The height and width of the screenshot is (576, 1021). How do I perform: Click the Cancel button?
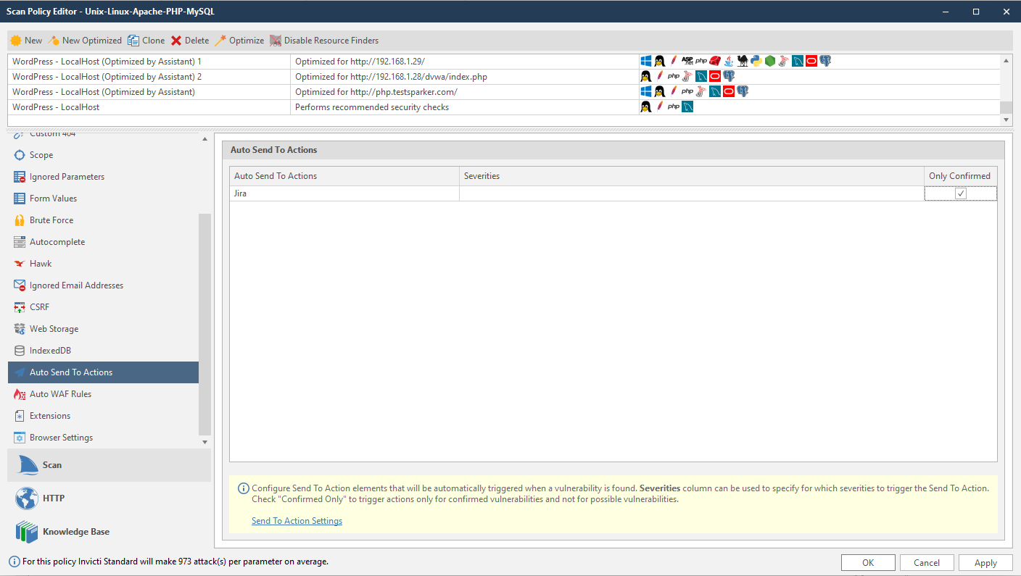tap(926, 562)
